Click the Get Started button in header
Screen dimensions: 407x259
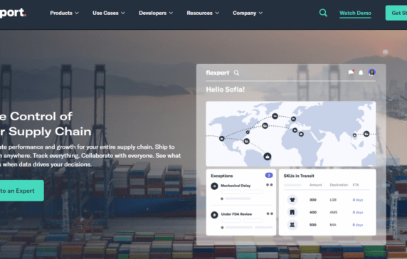(x=396, y=13)
